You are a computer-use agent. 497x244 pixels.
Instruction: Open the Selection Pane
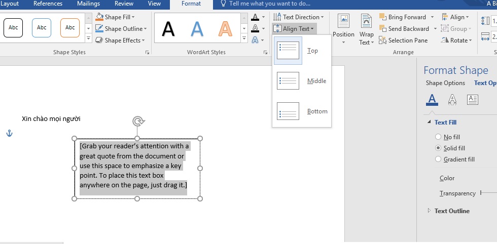pos(404,40)
